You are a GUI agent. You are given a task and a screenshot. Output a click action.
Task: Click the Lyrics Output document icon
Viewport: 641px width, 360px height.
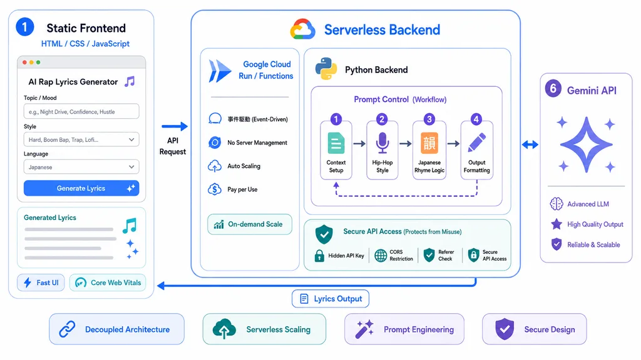pyautogui.click(x=304, y=299)
